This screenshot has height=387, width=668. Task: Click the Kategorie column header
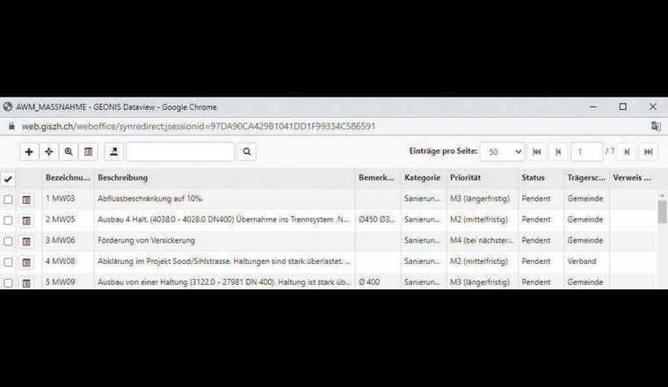click(x=422, y=178)
